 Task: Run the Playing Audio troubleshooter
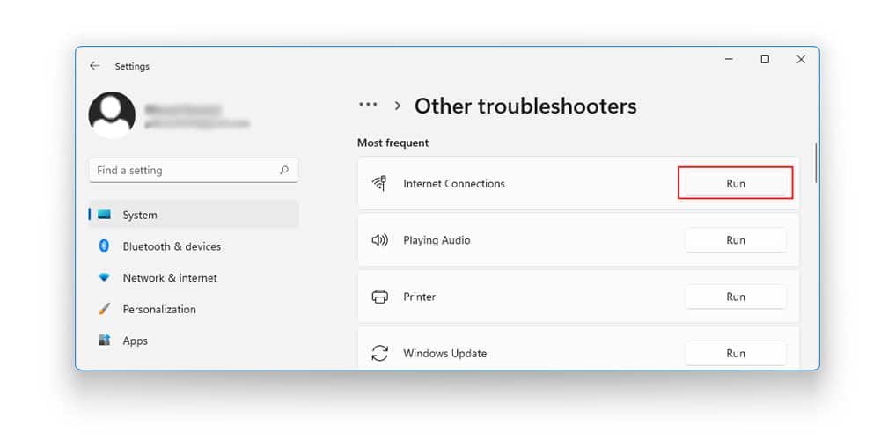tap(736, 240)
